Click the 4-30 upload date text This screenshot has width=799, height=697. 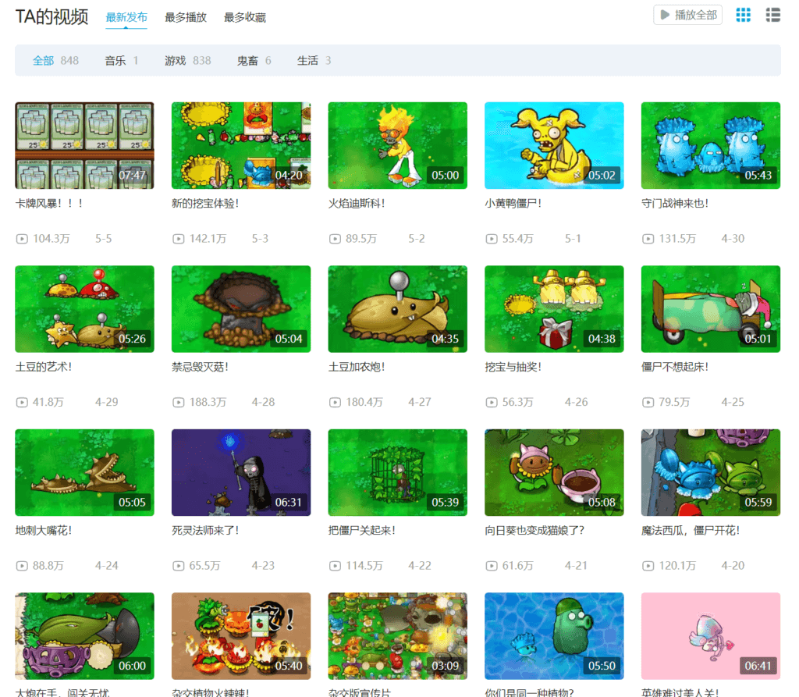point(733,239)
